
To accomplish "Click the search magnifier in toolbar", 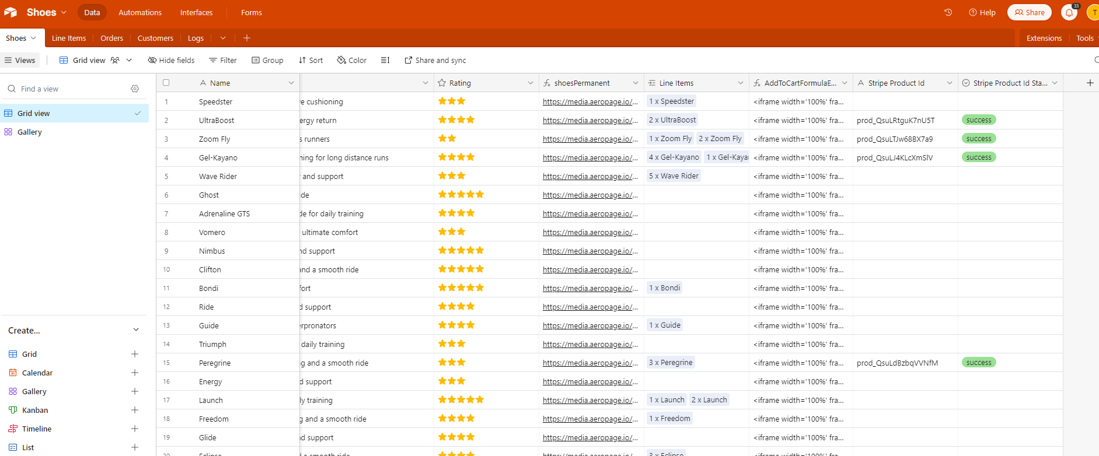I will [1096, 59].
